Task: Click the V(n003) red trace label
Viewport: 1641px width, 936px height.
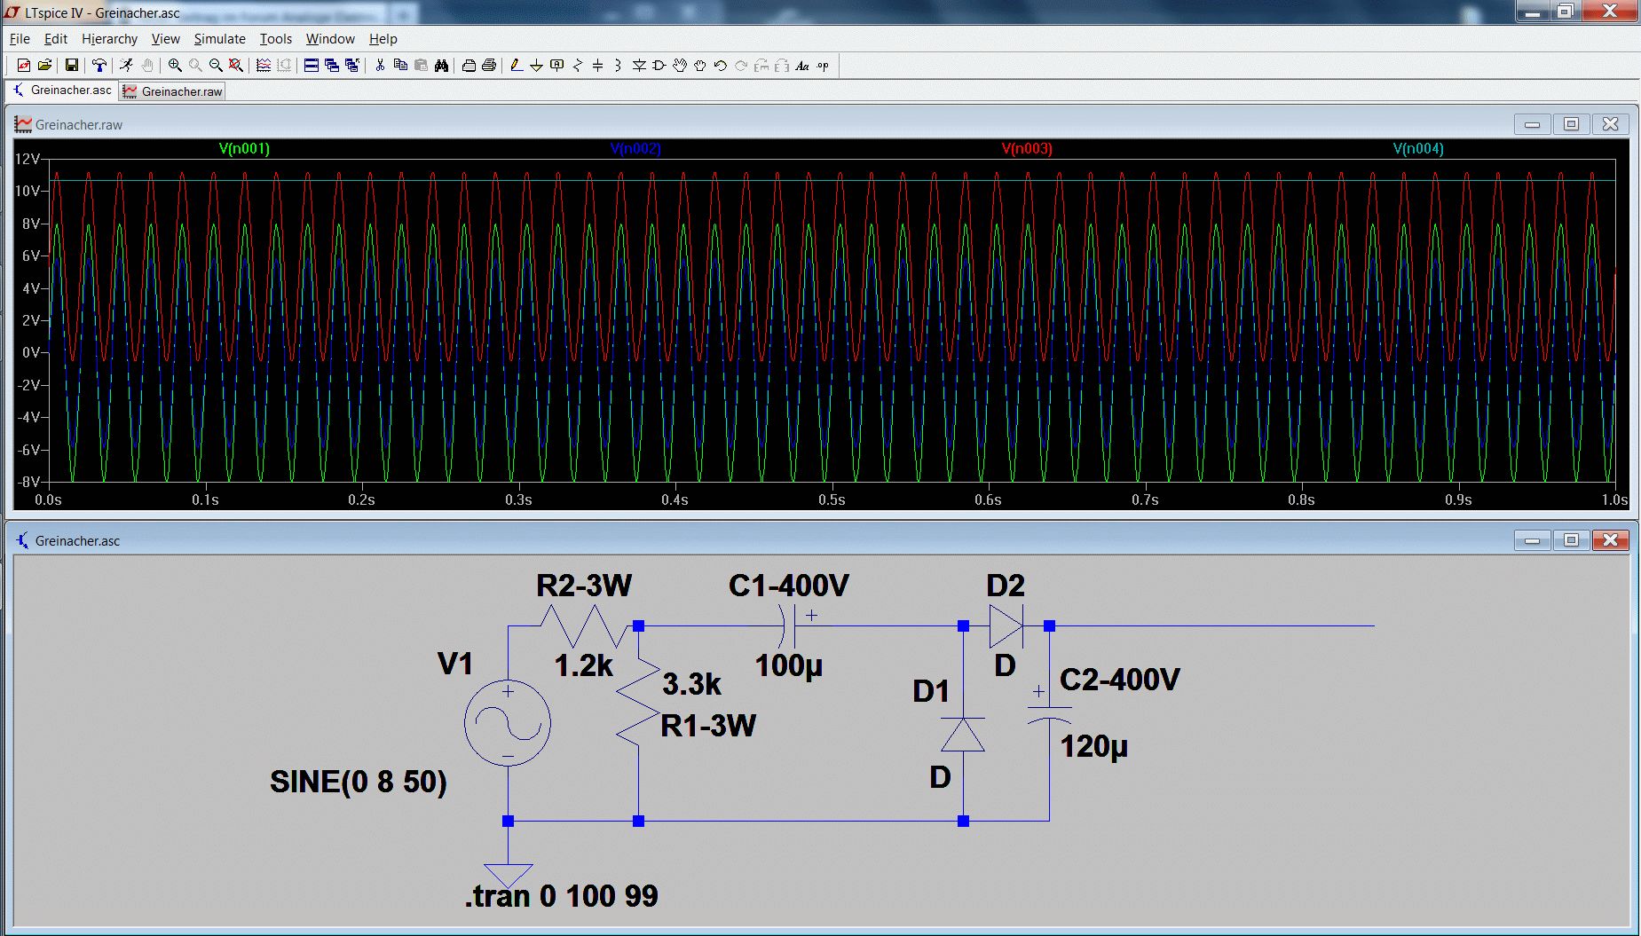Action: point(1027,149)
